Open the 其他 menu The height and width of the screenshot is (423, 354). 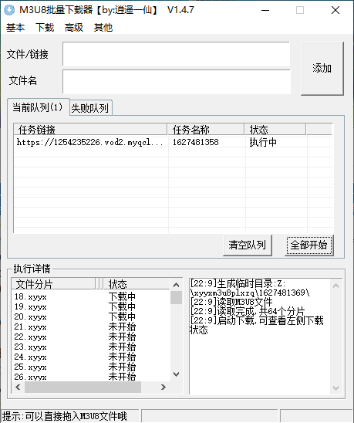pos(103,28)
